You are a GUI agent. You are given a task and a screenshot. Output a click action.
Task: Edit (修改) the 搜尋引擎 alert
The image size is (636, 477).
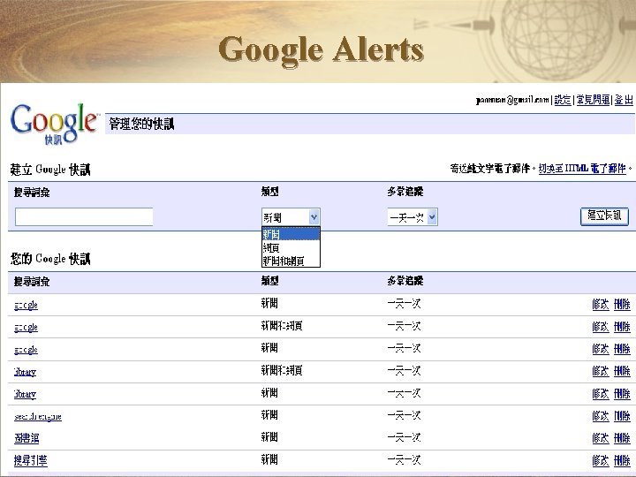click(601, 460)
